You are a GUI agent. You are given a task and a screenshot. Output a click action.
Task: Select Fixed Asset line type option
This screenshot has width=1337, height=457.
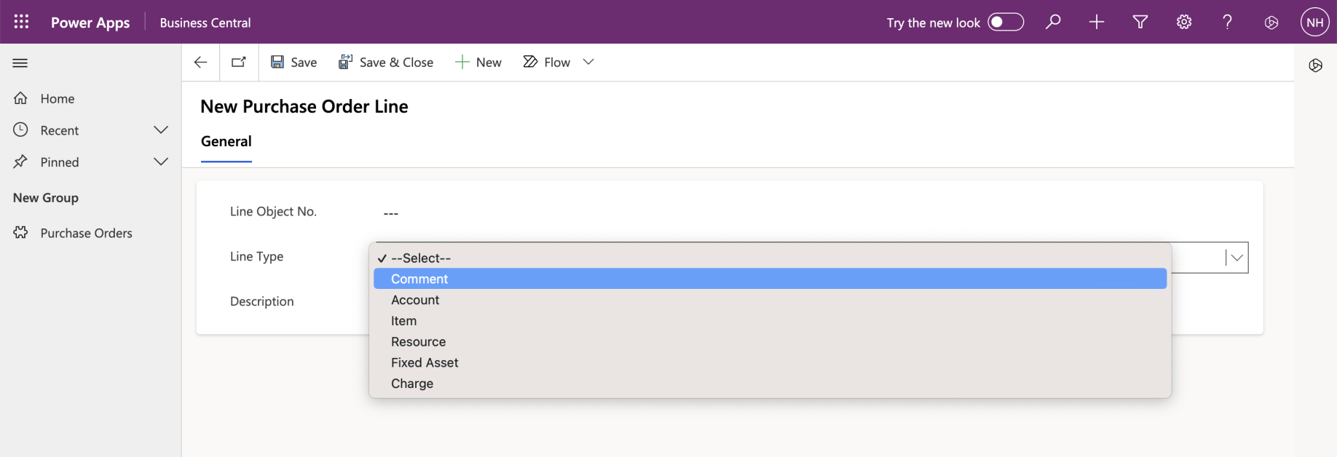pyautogui.click(x=425, y=362)
